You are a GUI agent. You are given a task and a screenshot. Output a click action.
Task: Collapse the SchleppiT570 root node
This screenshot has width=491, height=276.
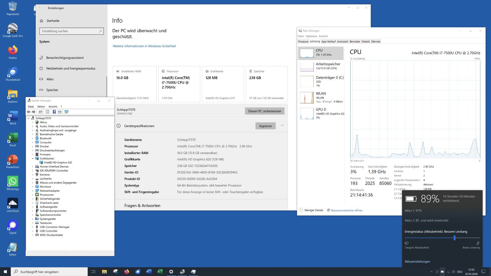click(28, 118)
